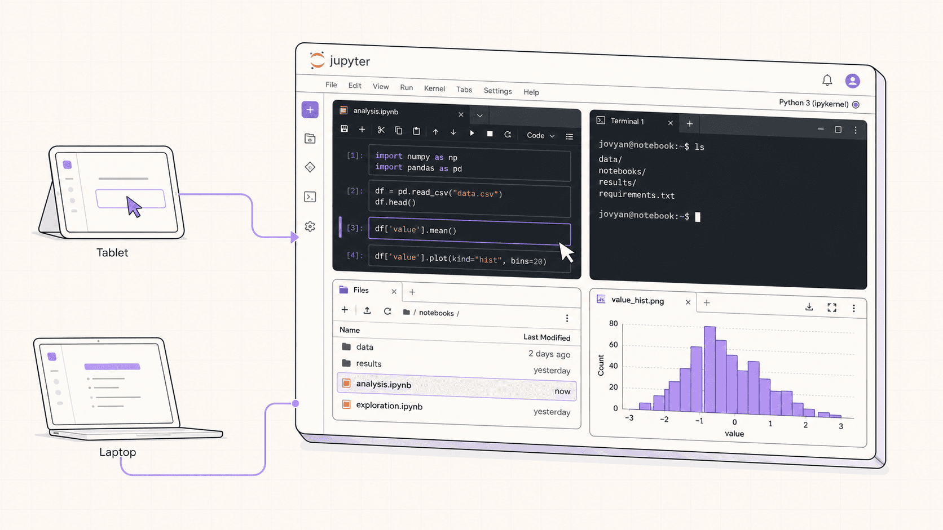Click the purple new launcher plus button
Screen dimensions: 943x530
[310, 110]
